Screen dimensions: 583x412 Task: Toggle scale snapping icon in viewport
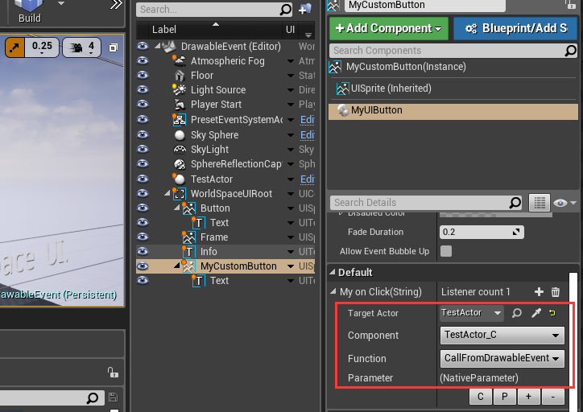tap(14, 47)
